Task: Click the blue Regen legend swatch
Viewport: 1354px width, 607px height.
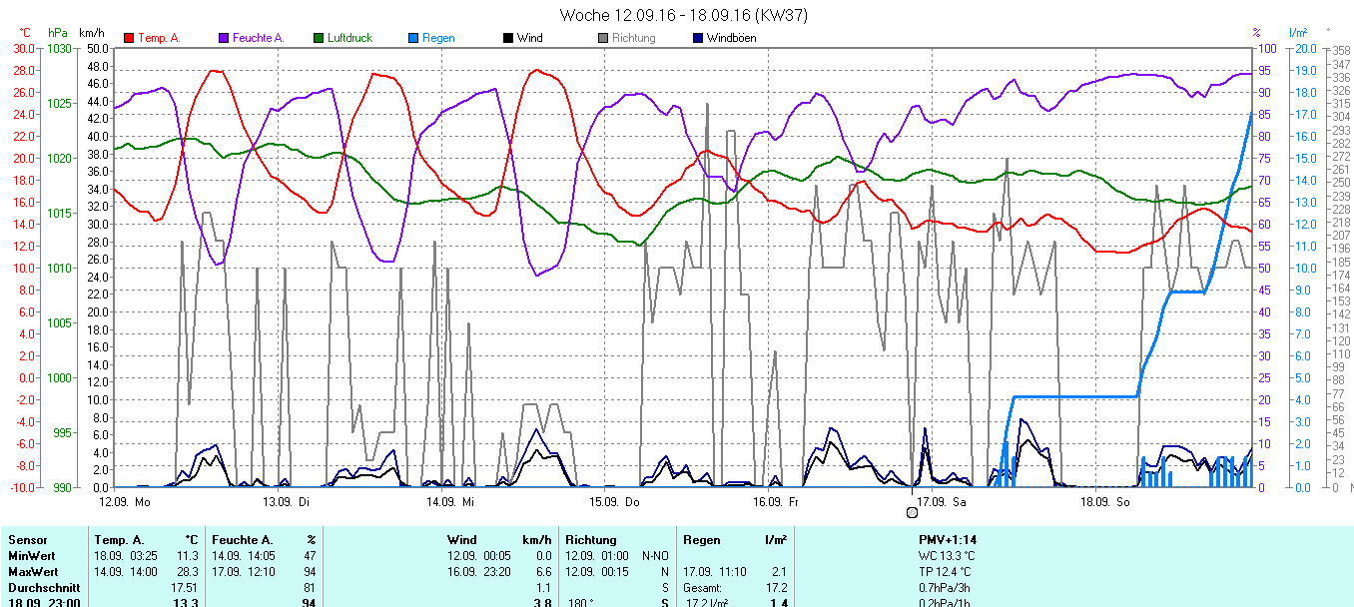Action: coord(413,38)
